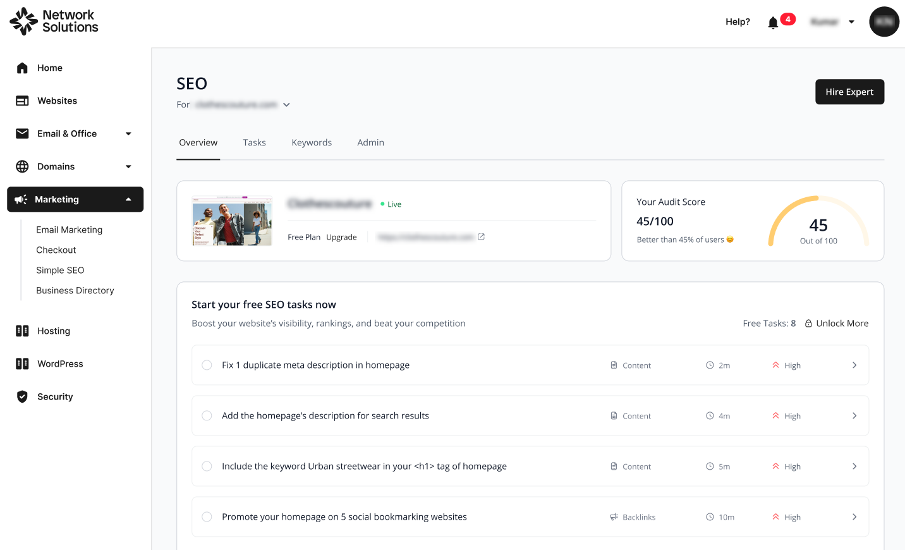
Task: Click the Email & Office envelope icon
Action: point(22,133)
